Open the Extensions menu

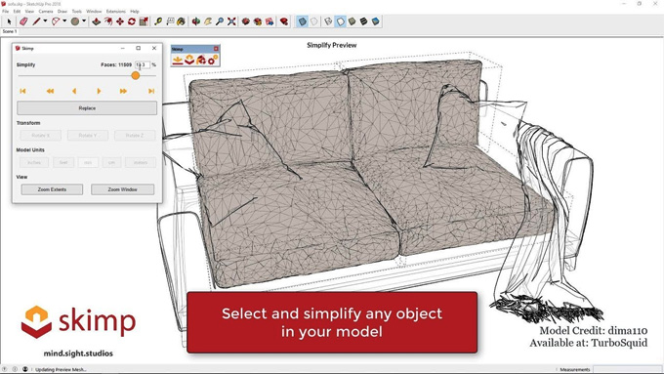click(x=116, y=12)
